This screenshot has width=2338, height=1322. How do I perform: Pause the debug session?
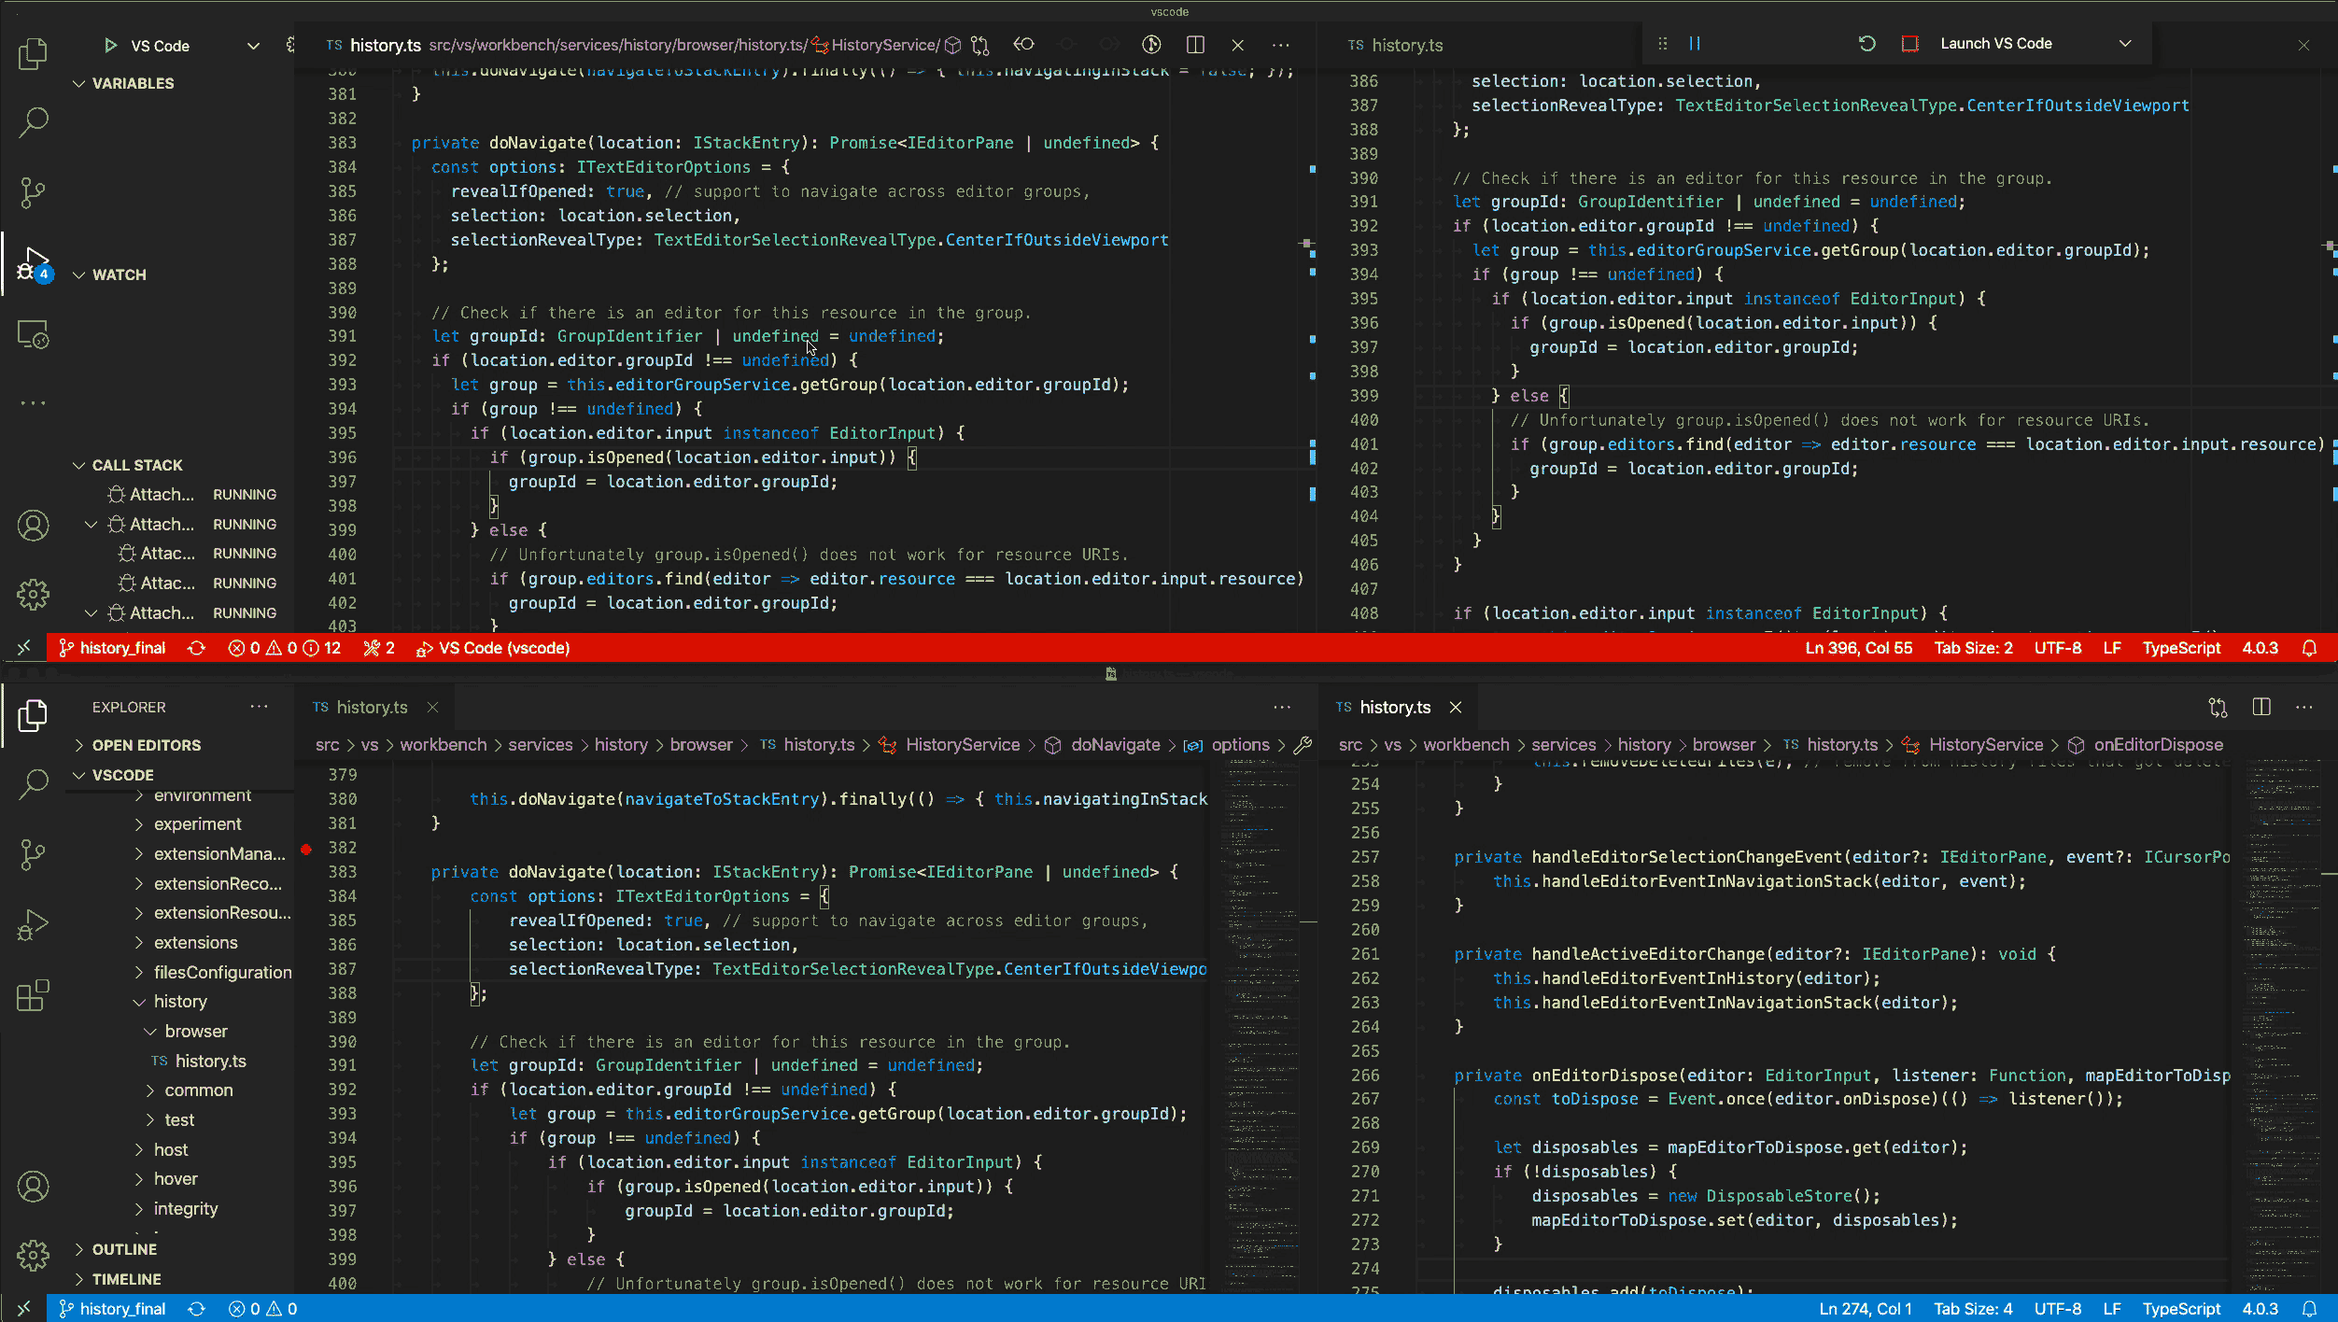pyautogui.click(x=1696, y=43)
